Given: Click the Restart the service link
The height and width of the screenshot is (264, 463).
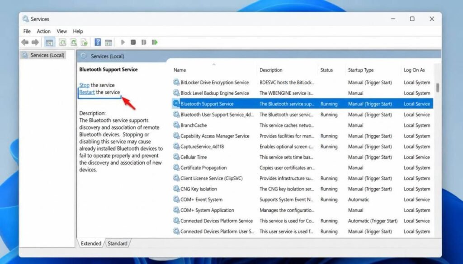Looking at the screenshot, I should click(87, 92).
